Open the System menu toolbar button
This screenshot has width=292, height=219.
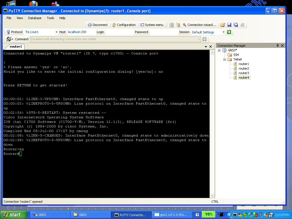[x=152, y=25]
